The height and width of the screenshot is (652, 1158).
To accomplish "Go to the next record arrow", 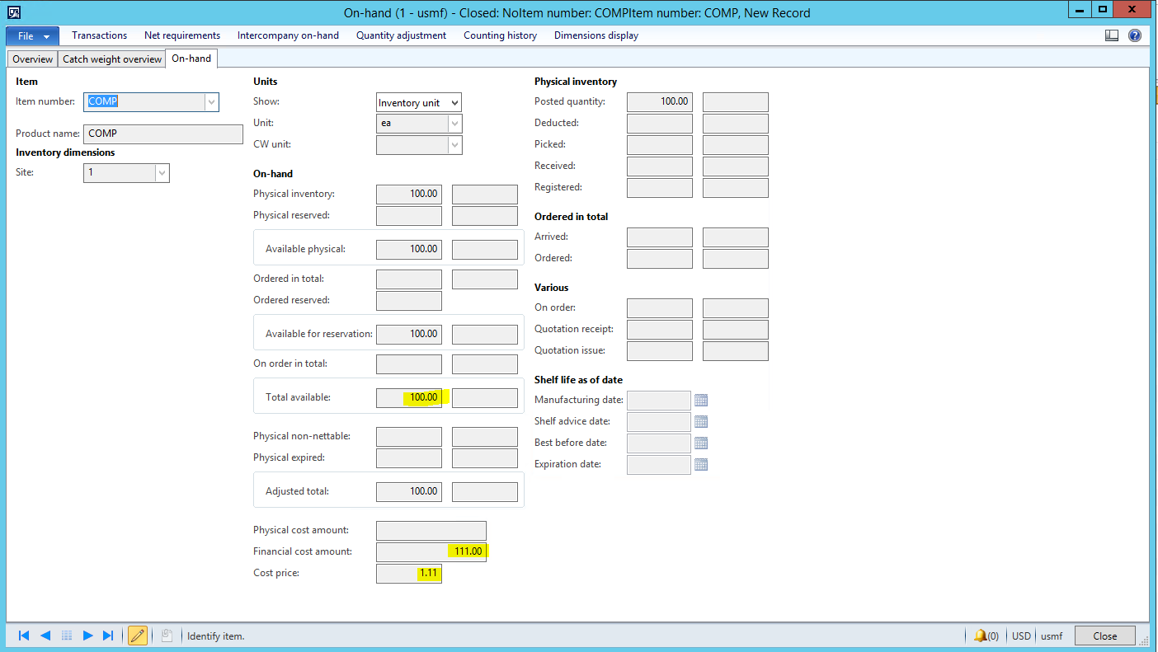I will pos(87,636).
